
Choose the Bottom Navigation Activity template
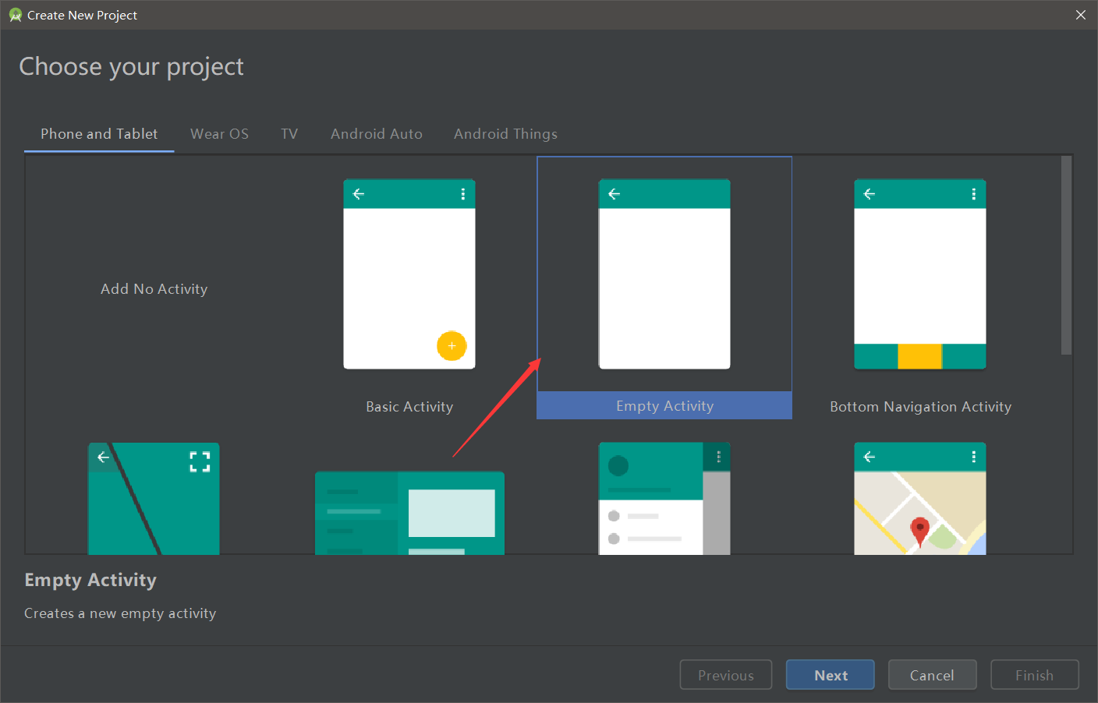coord(919,274)
